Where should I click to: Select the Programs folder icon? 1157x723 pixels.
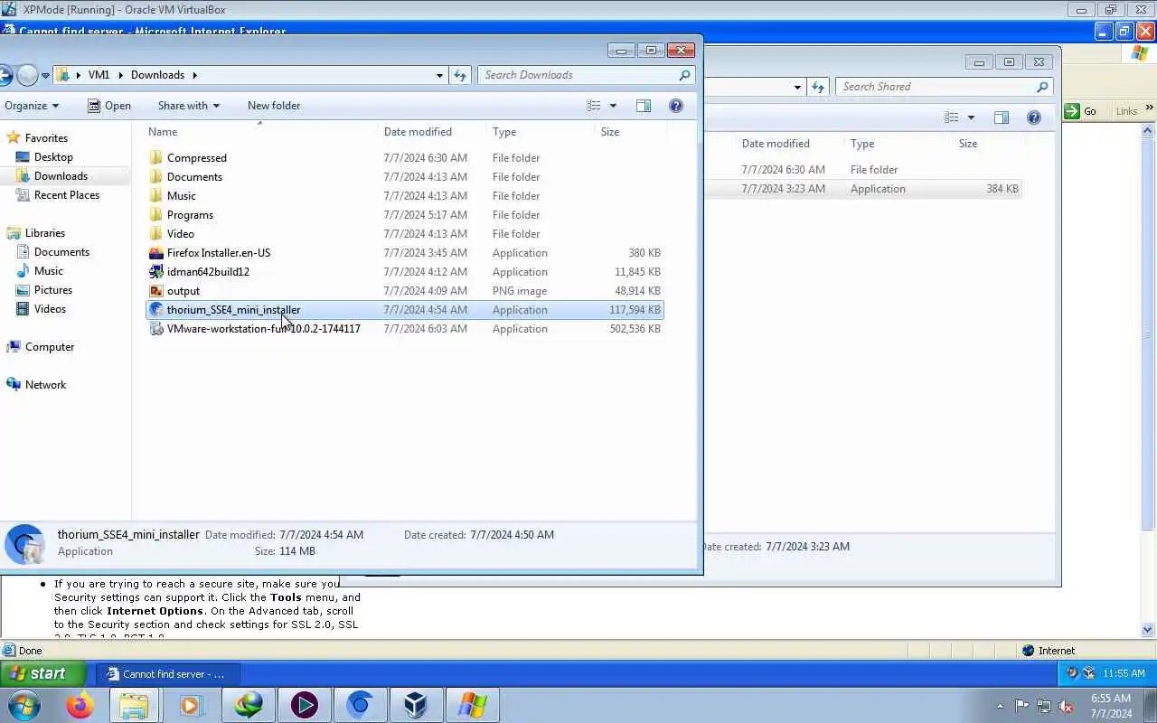pos(155,215)
